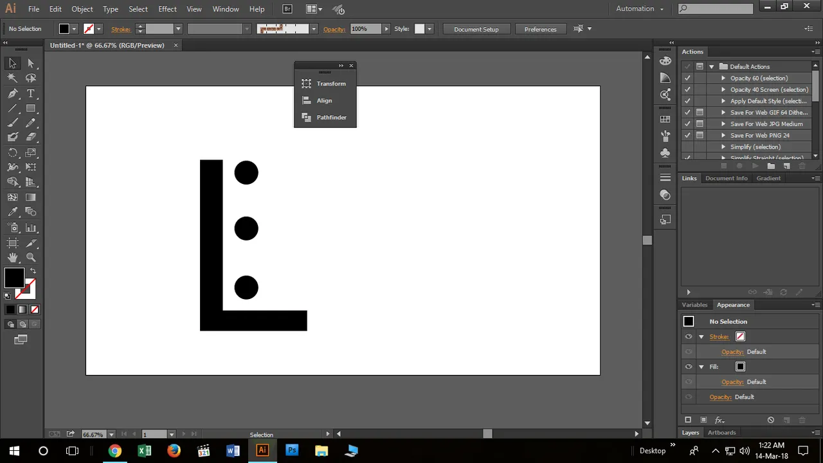Set the toolbox None color mode button
Image resolution: width=823 pixels, height=463 pixels.
(35, 309)
